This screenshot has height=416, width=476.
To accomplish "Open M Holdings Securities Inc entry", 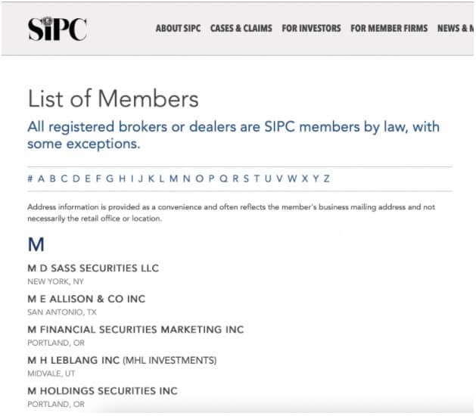I will click(x=103, y=391).
